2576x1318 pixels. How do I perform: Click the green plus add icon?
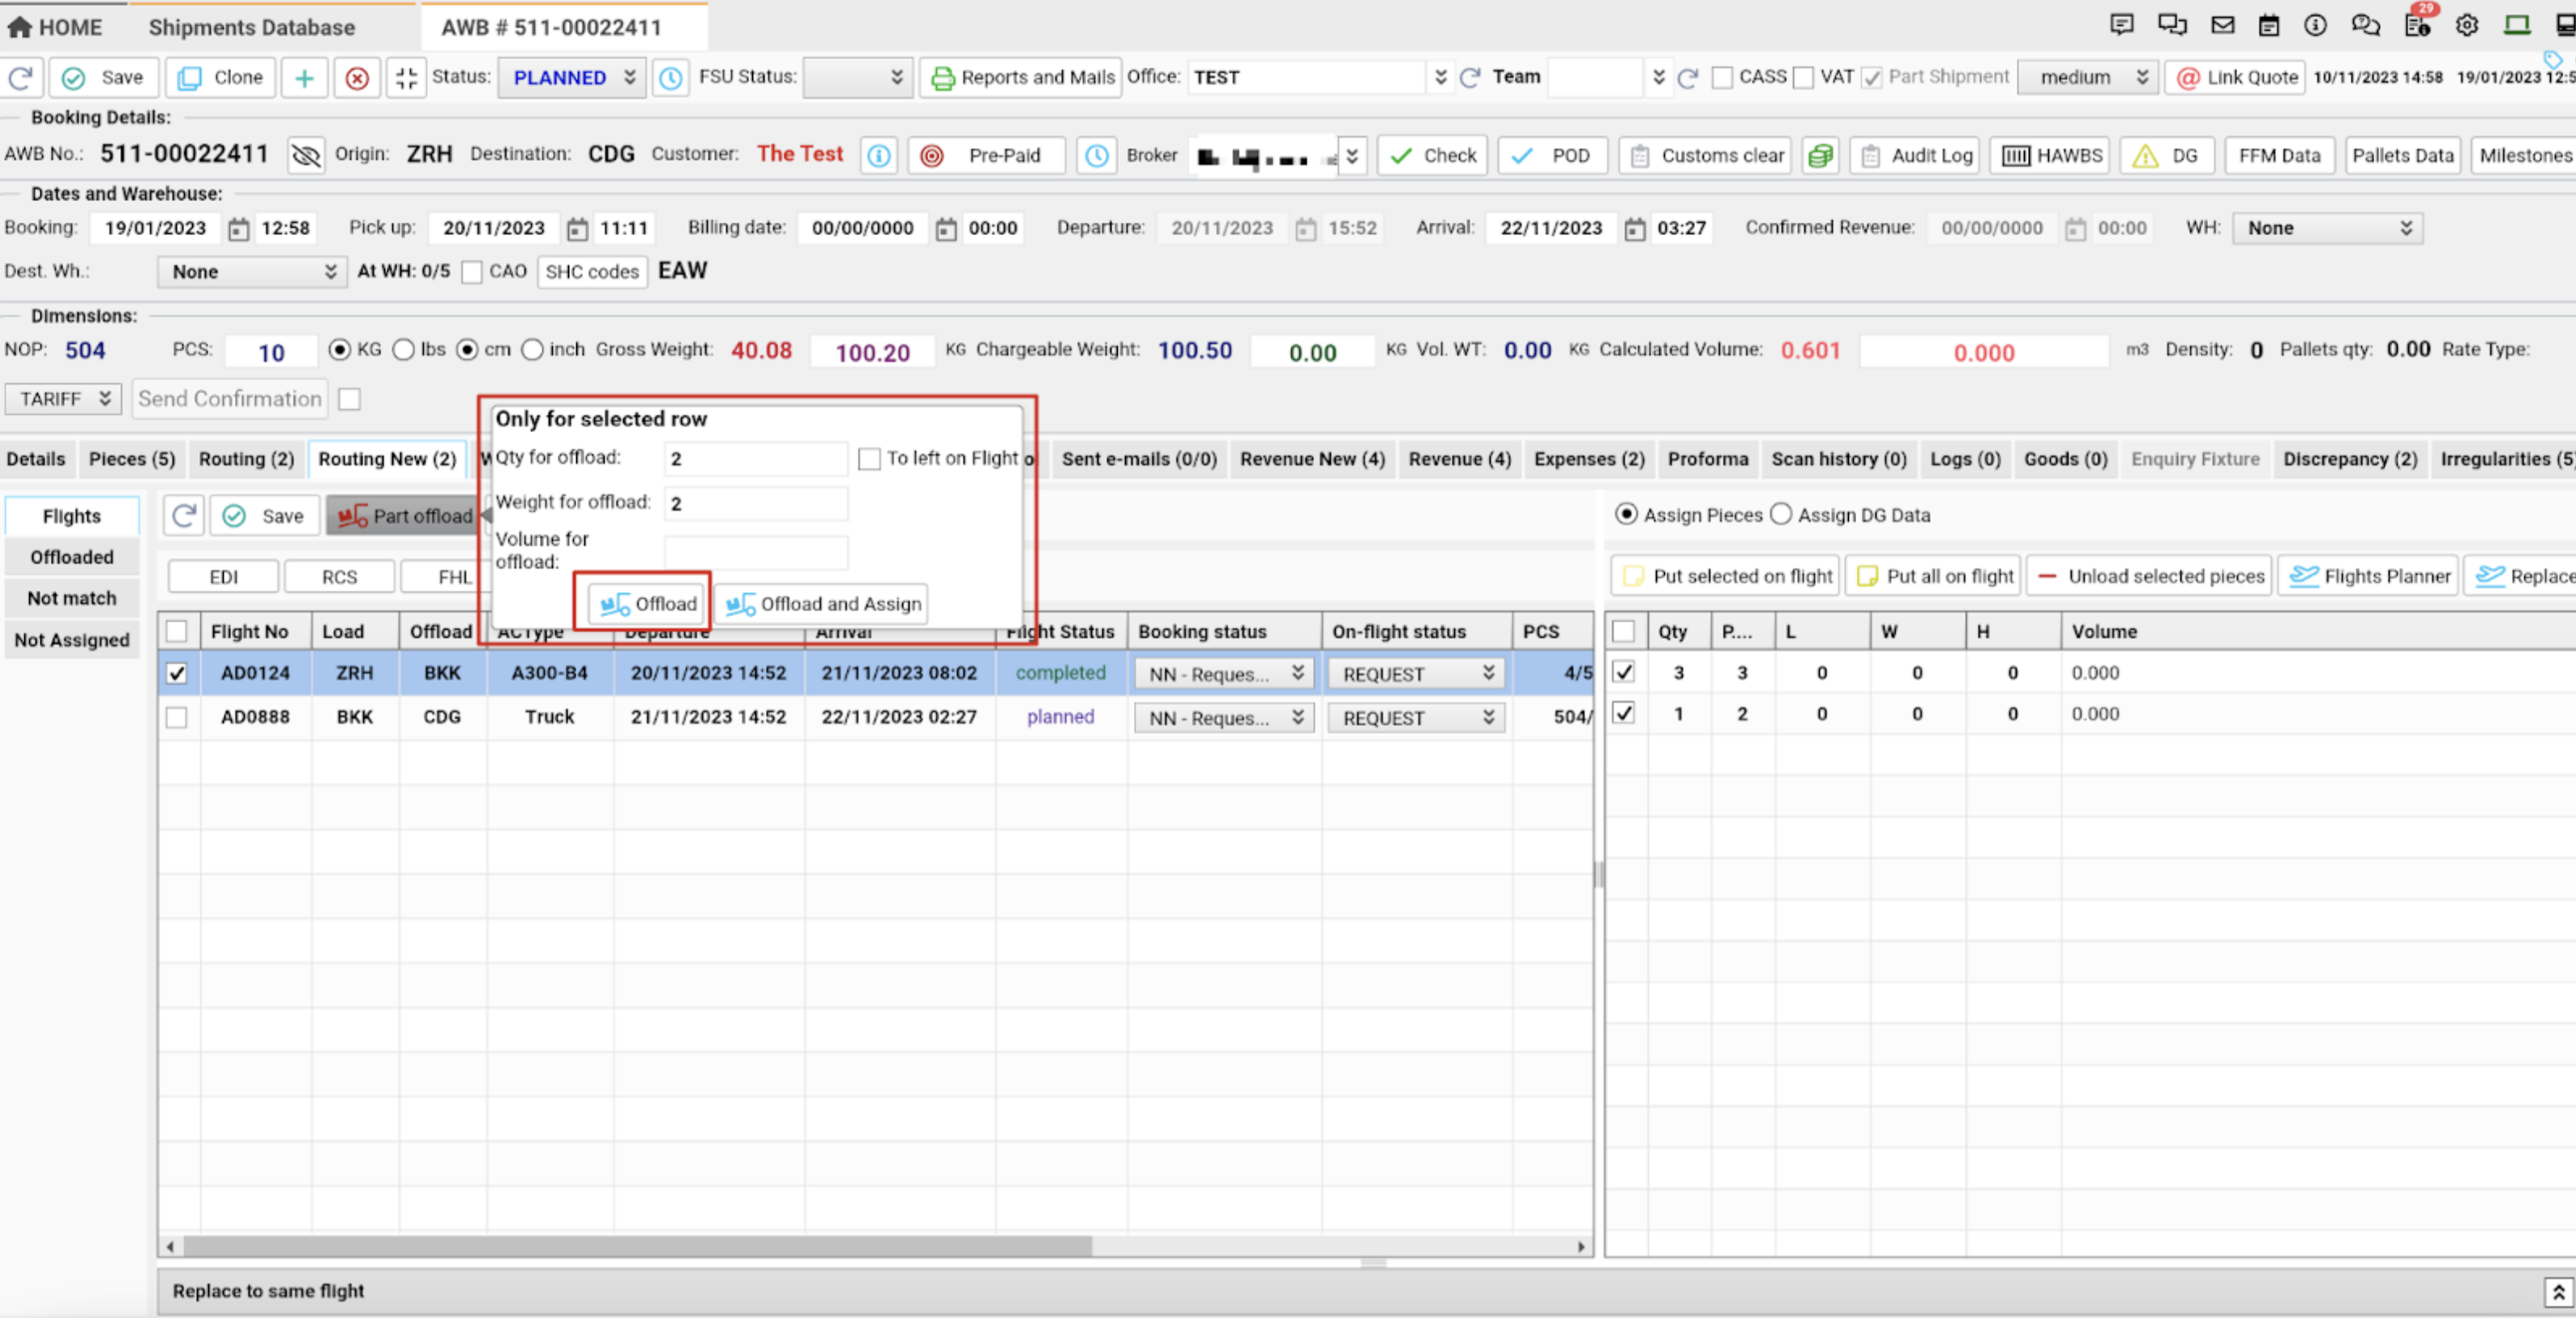[x=304, y=77]
